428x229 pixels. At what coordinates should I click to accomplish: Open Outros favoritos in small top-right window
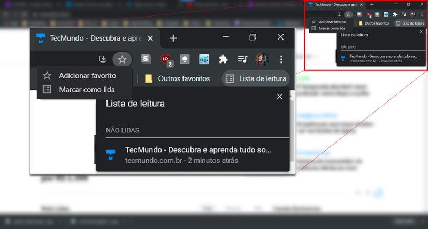373,23
